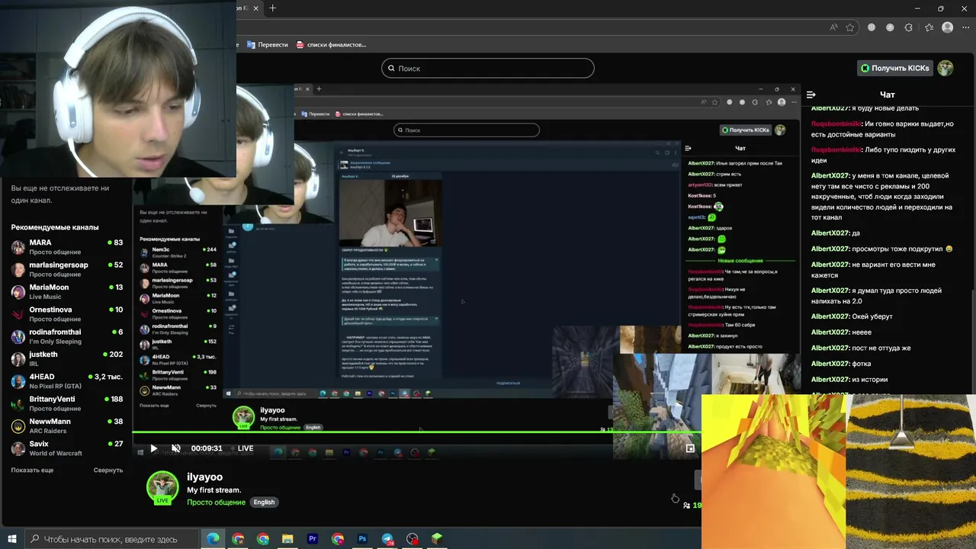Open the MARA recommended channel
This screenshot has height=549, width=976.
[x=66, y=247]
